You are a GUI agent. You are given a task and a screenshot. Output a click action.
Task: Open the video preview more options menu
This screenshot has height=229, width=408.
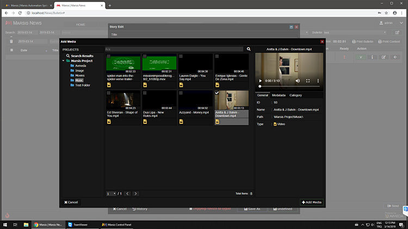pos(318,81)
